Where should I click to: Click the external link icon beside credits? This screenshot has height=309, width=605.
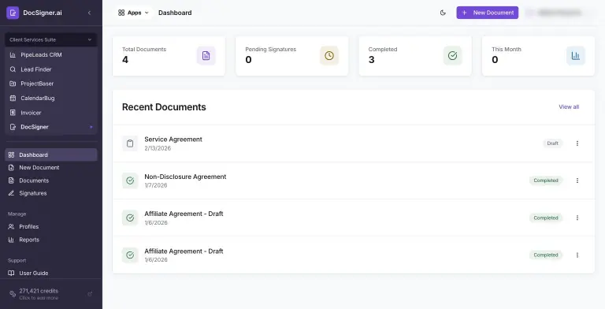click(x=90, y=294)
